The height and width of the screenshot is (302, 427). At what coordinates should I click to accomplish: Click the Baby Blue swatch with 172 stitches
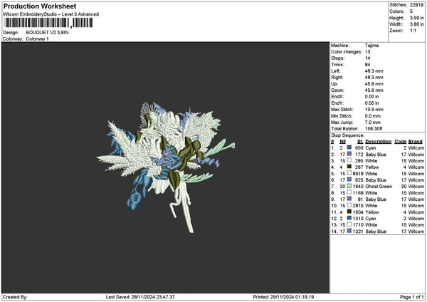(349, 154)
